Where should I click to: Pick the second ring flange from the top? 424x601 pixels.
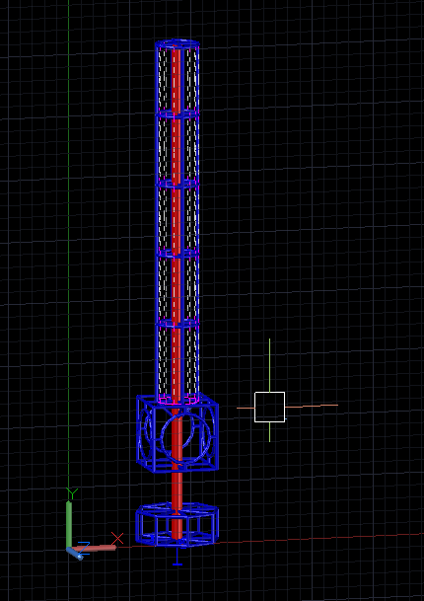177,184
